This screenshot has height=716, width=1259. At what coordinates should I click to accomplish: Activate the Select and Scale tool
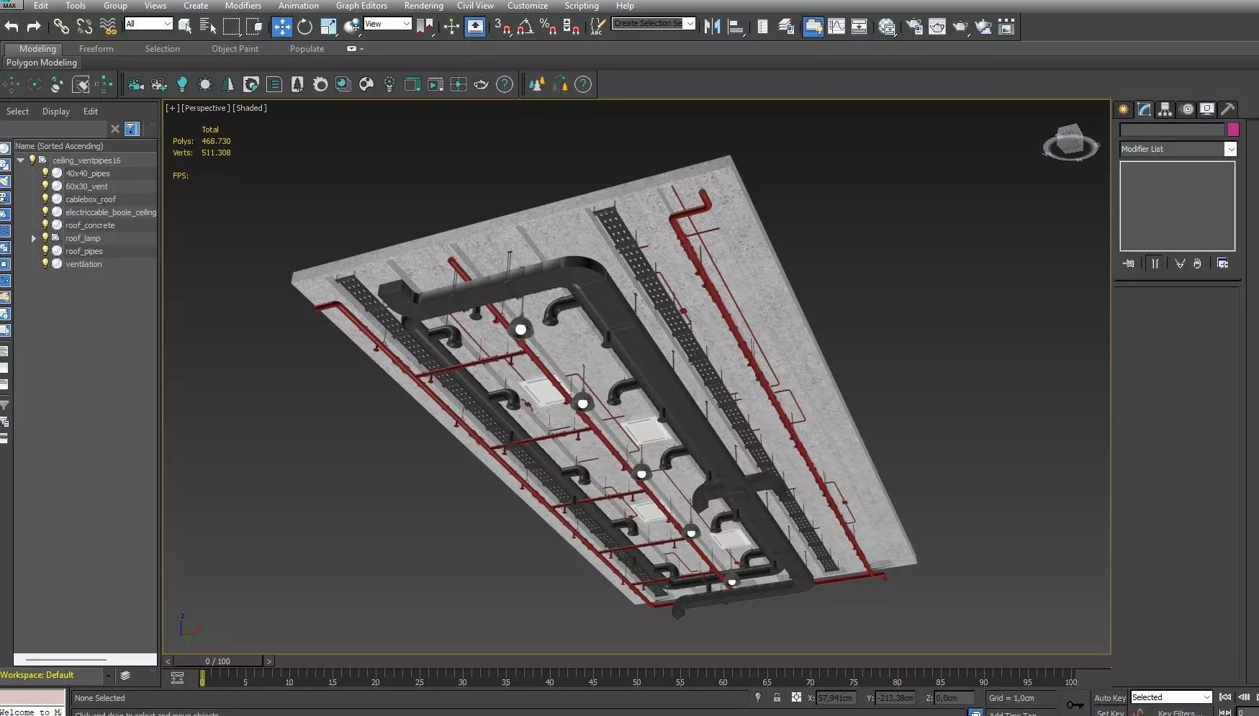click(328, 27)
